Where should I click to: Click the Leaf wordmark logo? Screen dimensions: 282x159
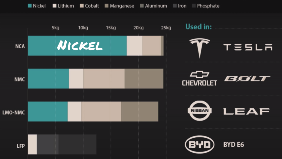click(x=246, y=111)
